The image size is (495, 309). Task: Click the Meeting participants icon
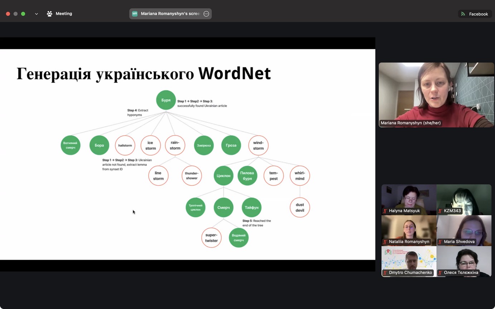point(49,14)
